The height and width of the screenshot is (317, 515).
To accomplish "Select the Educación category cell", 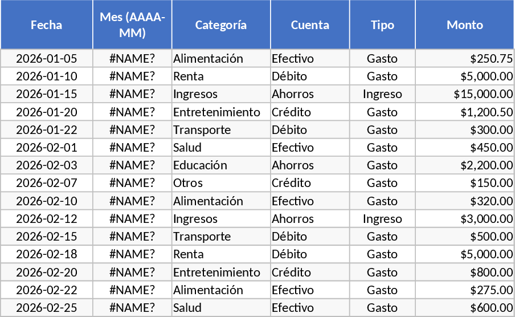I will [x=221, y=165].
